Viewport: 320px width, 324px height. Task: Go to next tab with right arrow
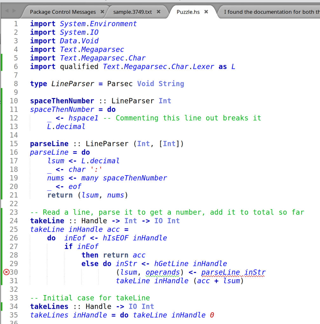(x=14, y=10)
